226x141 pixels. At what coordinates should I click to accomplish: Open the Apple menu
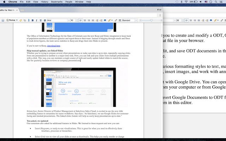(4, 2)
